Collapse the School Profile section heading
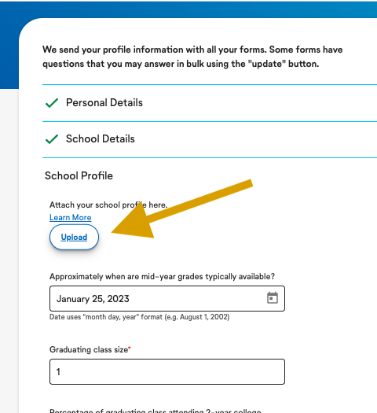The height and width of the screenshot is (413, 377). pos(79,175)
